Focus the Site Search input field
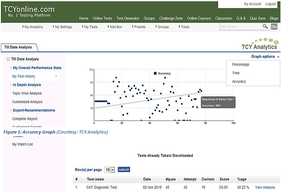 click(245, 27)
